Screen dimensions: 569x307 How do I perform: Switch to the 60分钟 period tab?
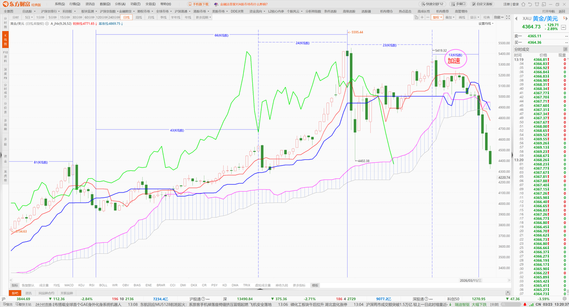pos(90,17)
